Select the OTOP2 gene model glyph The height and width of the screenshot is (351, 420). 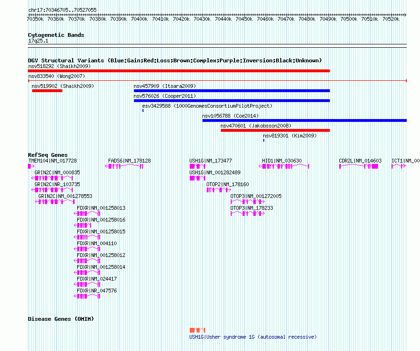click(219, 190)
